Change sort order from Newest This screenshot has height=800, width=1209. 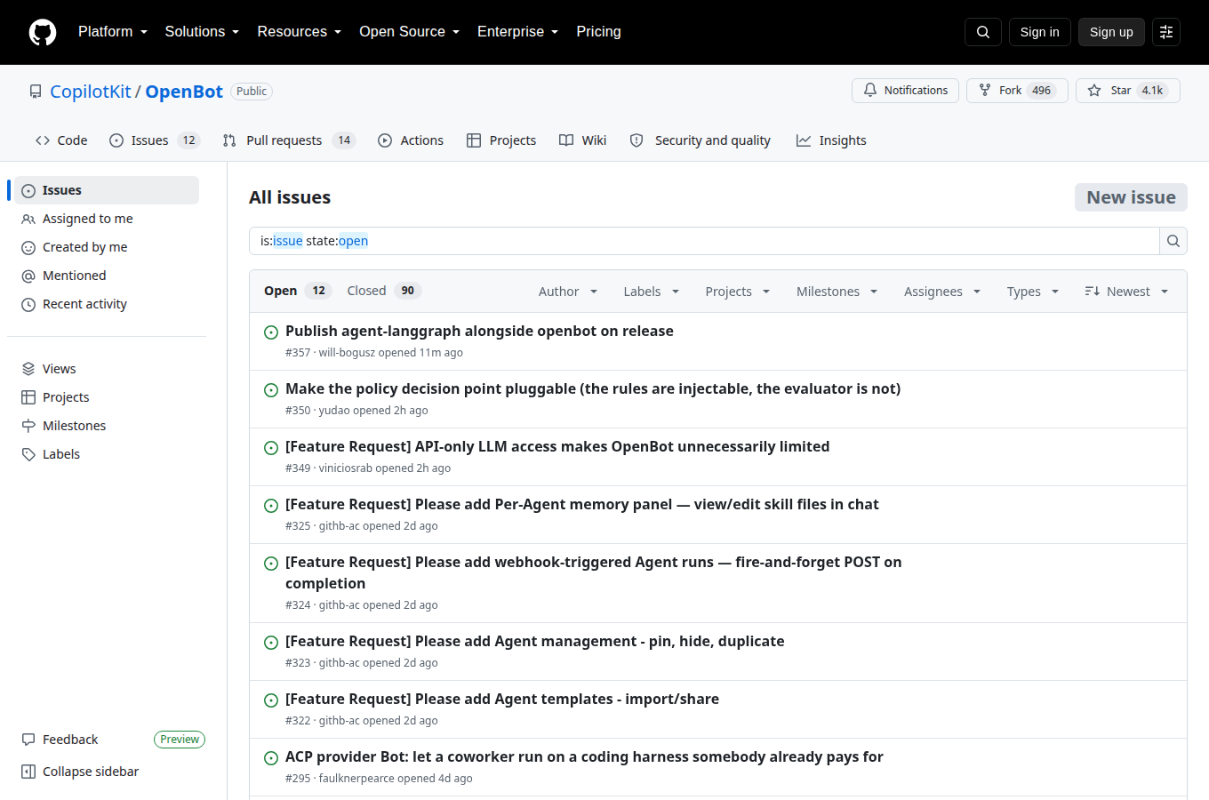point(1126,292)
